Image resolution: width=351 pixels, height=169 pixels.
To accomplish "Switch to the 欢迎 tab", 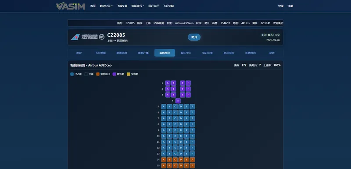I will coord(79,53).
